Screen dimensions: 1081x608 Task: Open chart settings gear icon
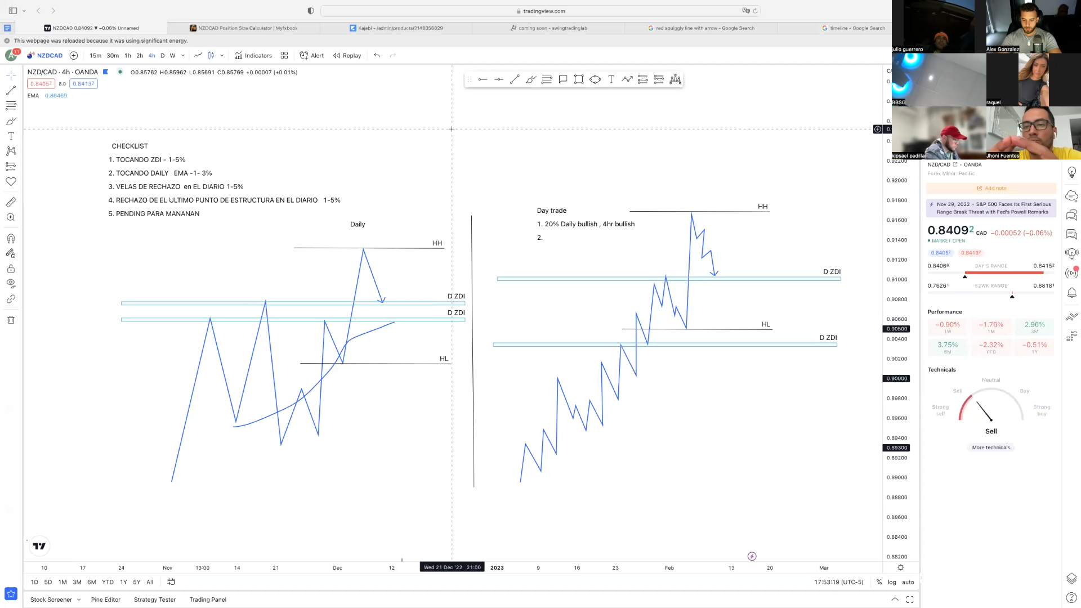click(900, 567)
